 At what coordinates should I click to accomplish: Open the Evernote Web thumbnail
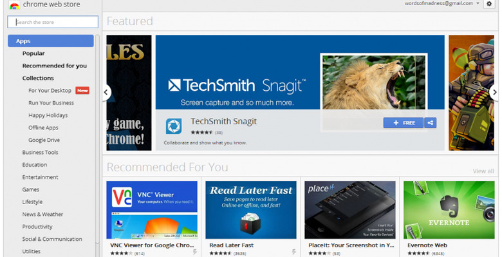click(x=449, y=210)
